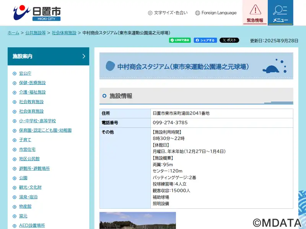Post the page to X
Screen dimensions: 306x229
229,40
